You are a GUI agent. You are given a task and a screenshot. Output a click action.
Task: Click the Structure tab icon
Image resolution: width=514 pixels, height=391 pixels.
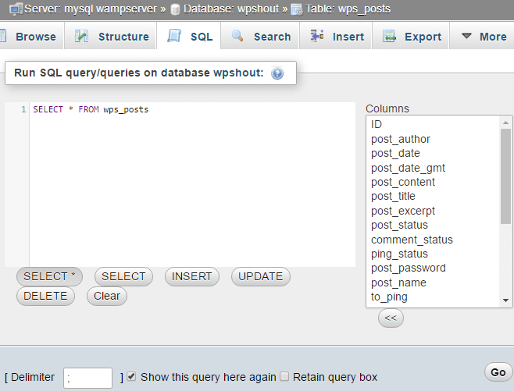(x=83, y=37)
